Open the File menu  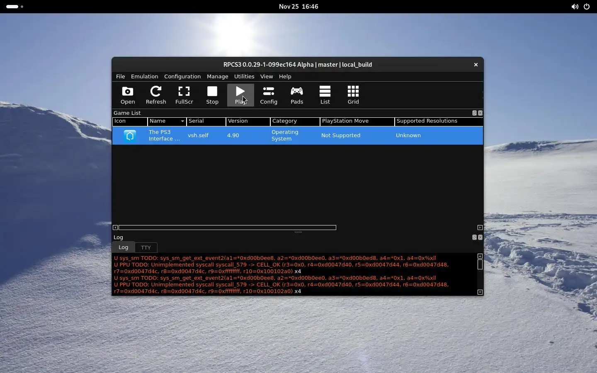click(x=120, y=76)
